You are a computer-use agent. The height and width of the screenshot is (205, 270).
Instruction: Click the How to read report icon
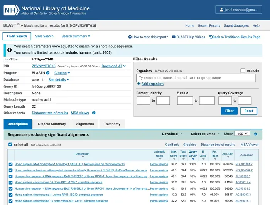coord(130,37)
